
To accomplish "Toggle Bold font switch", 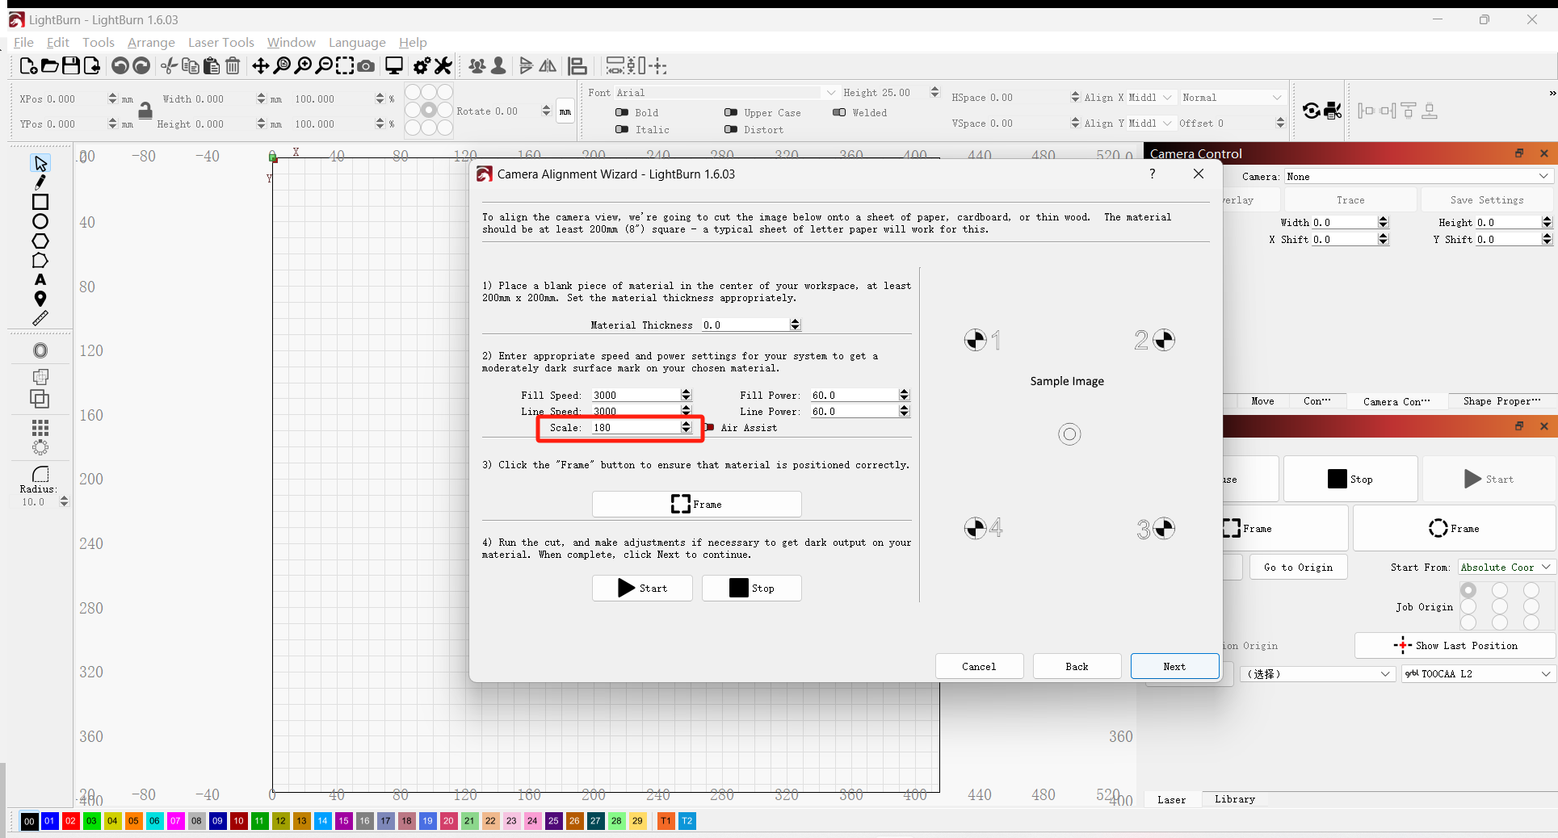I will [x=622, y=112].
